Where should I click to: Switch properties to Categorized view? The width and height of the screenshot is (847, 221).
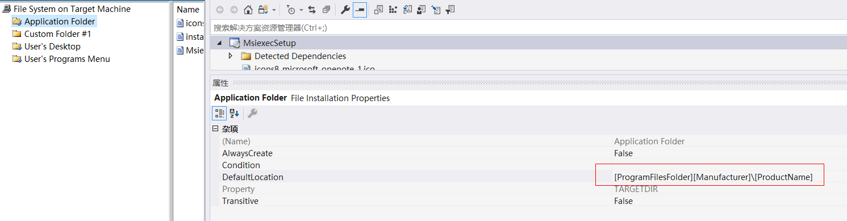(x=219, y=113)
